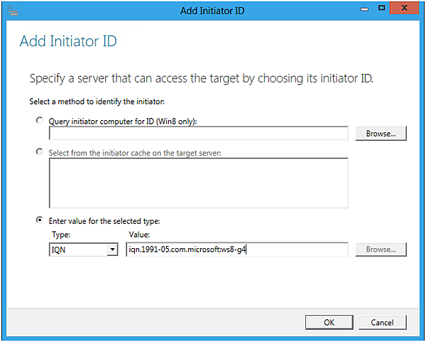
Task: Close the Add Initiator ID dialog
Action: pos(406,9)
